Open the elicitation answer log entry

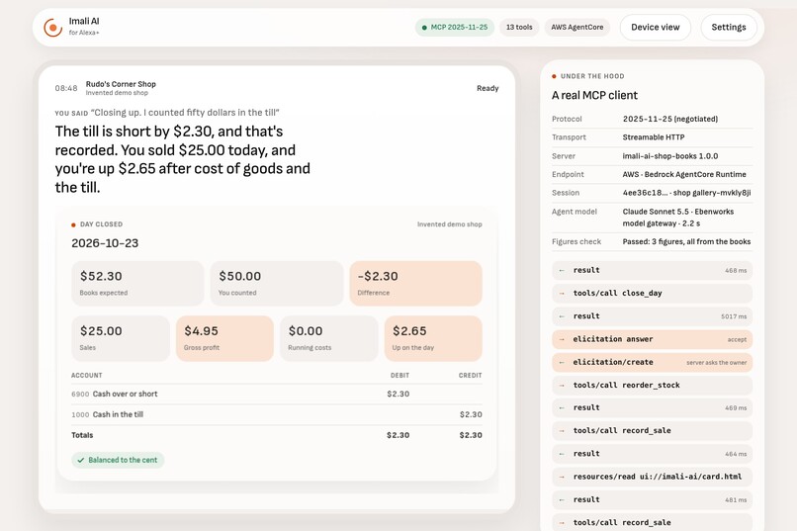[653, 339]
